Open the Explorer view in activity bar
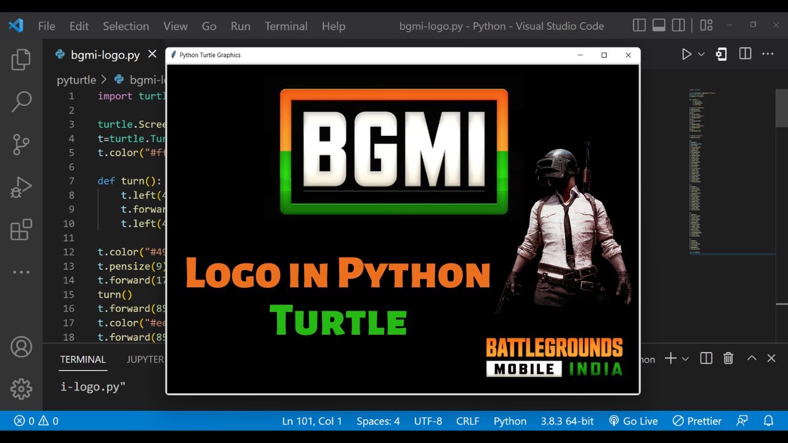The image size is (788, 443). [21, 60]
